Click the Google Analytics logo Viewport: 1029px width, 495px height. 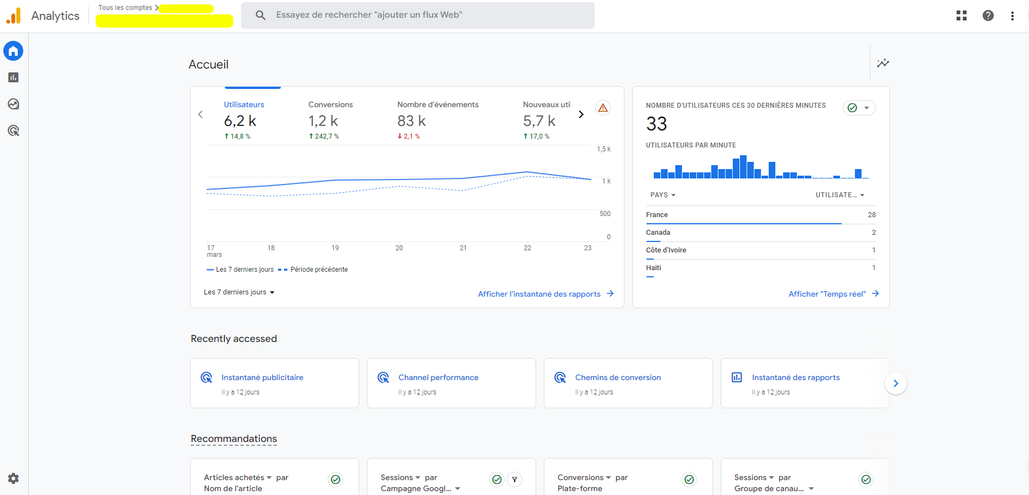tap(13, 15)
